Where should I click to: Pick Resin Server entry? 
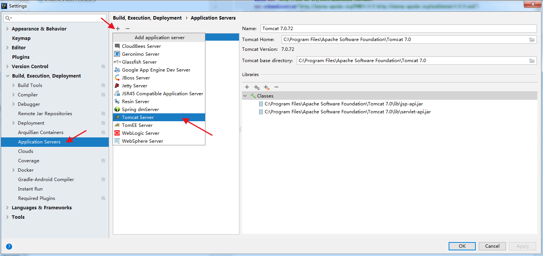[x=159, y=101]
